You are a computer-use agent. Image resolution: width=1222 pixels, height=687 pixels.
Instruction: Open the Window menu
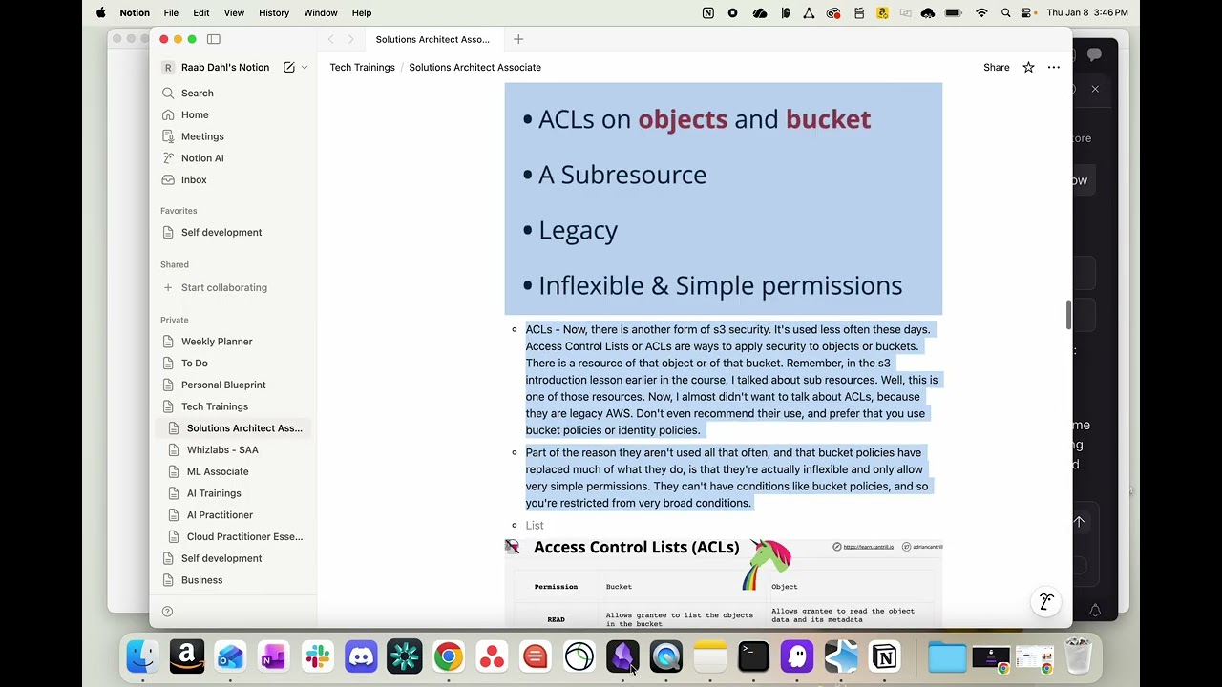pyautogui.click(x=321, y=12)
